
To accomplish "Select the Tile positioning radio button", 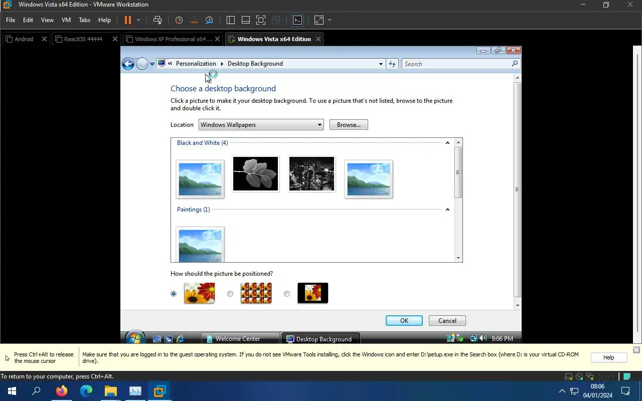I will [230, 294].
